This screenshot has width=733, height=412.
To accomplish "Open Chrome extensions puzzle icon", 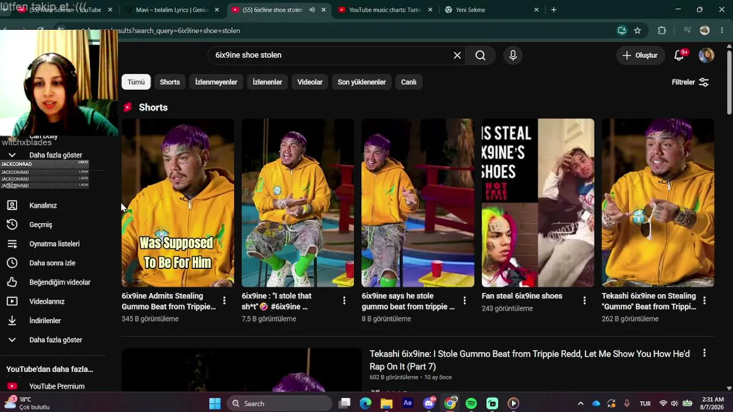I will click(x=662, y=31).
